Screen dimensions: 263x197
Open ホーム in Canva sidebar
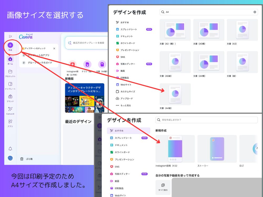pos(10,60)
